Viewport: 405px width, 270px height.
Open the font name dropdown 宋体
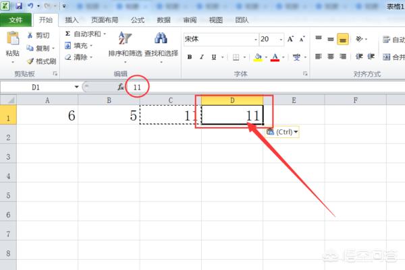(x=256, y=40)
